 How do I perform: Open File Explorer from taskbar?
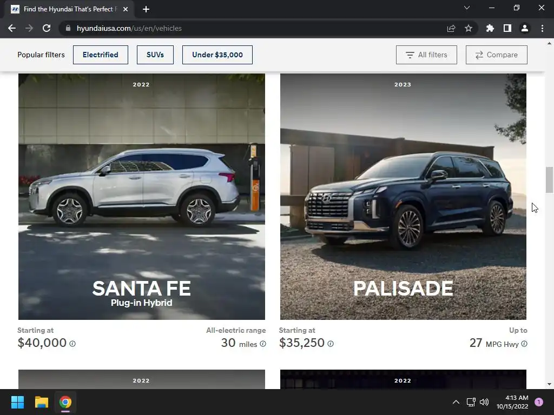pyautogui.click(x=41, y=402)
